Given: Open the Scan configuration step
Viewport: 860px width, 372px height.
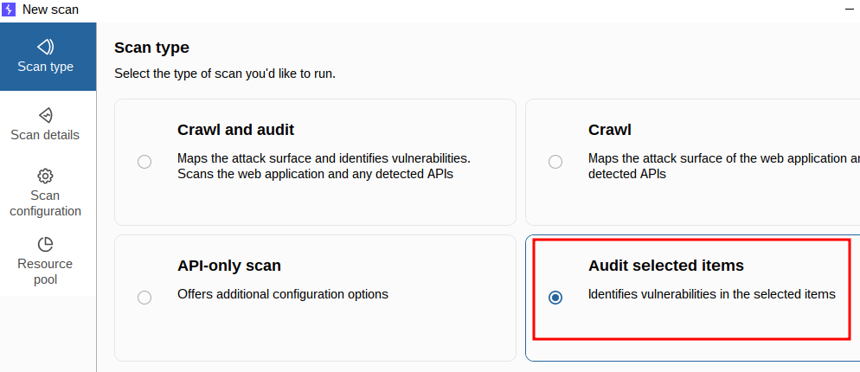Looking at the screenshot, I should (x=45, y=193).
